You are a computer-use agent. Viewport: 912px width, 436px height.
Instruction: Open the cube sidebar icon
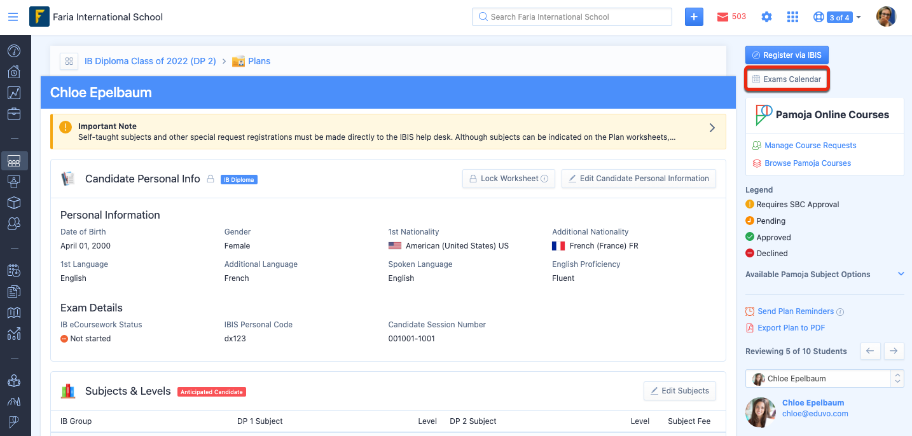pyautogui.click(x=14, y=203)
